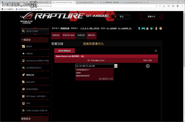Launch 網路設定精靈 setup wizard
This screenshot has width=185, height=122.
(35, 31)
